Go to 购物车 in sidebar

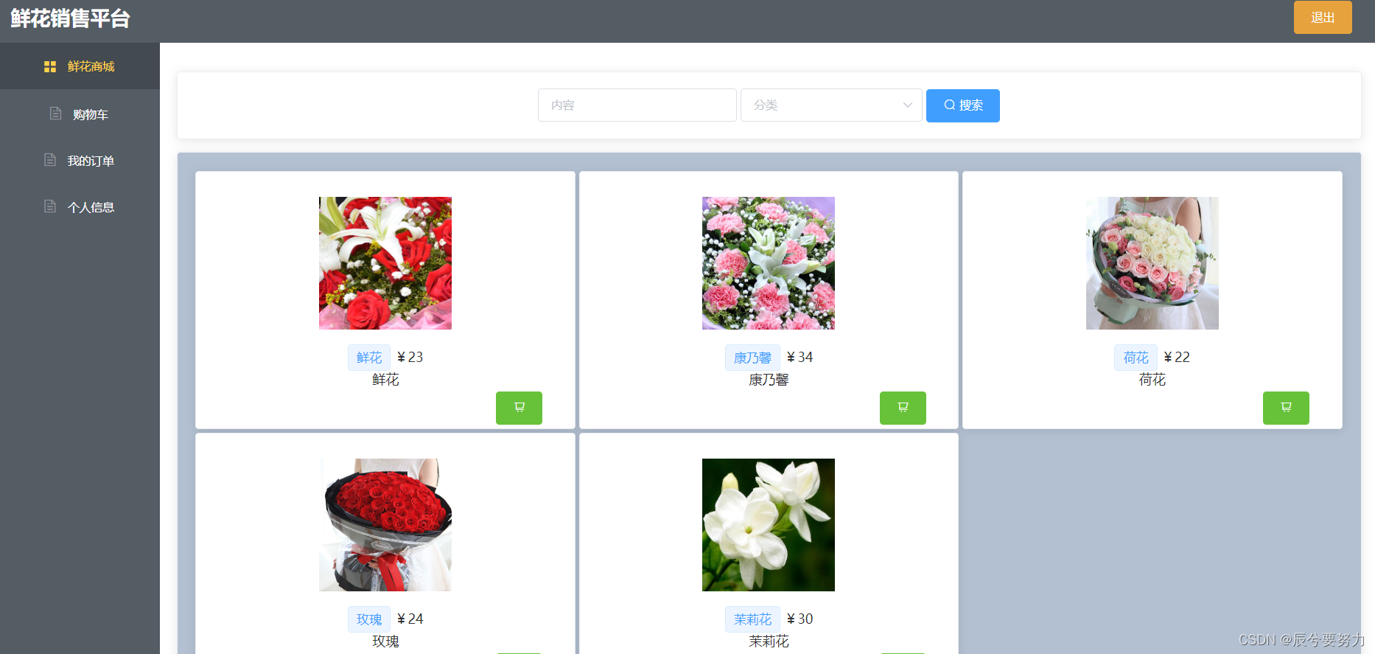[x=80, y=114]
